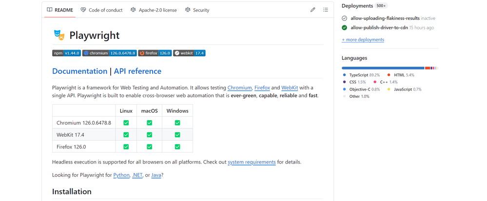This screenshot has height=201, width=487.
Task: Click the Other 1.0% language entry
Action: 356,96
